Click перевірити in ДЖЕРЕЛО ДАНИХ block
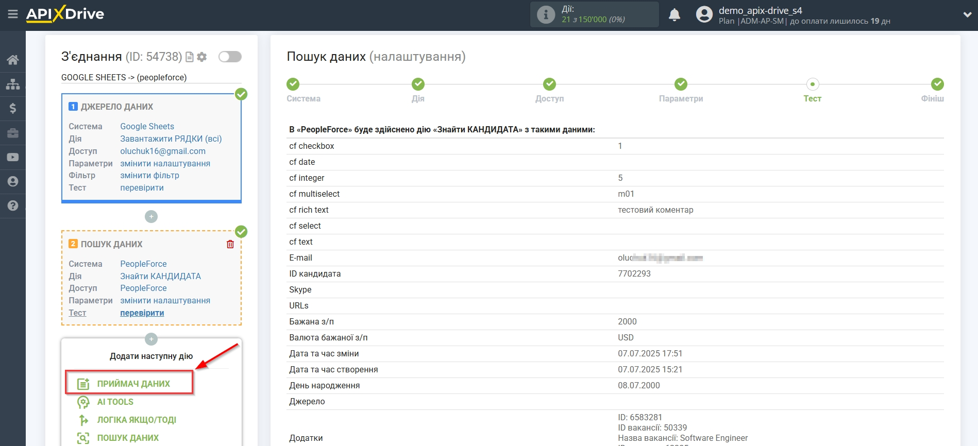978x446 pixels. 142,187
